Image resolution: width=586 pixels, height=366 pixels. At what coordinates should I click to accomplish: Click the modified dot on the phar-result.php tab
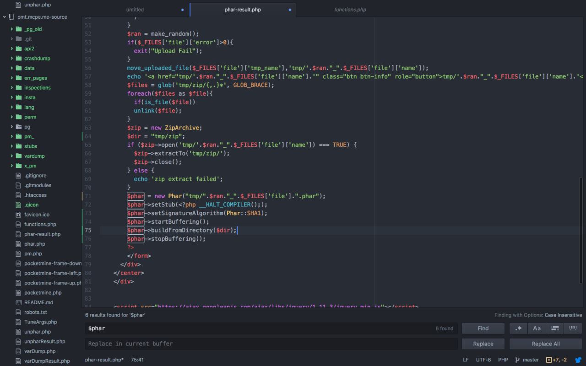click(x=290, y=10)
